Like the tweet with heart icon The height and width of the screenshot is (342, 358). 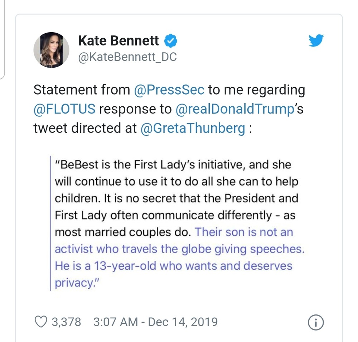41,322
